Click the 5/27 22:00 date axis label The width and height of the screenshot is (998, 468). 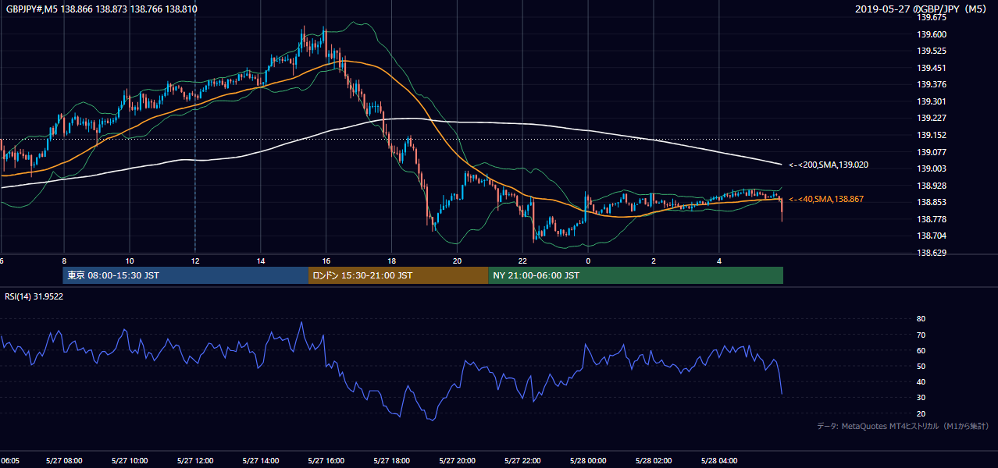(x=523, y=461)
